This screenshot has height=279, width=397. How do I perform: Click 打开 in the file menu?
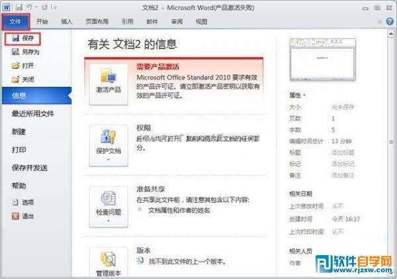[x=22, y=66]
